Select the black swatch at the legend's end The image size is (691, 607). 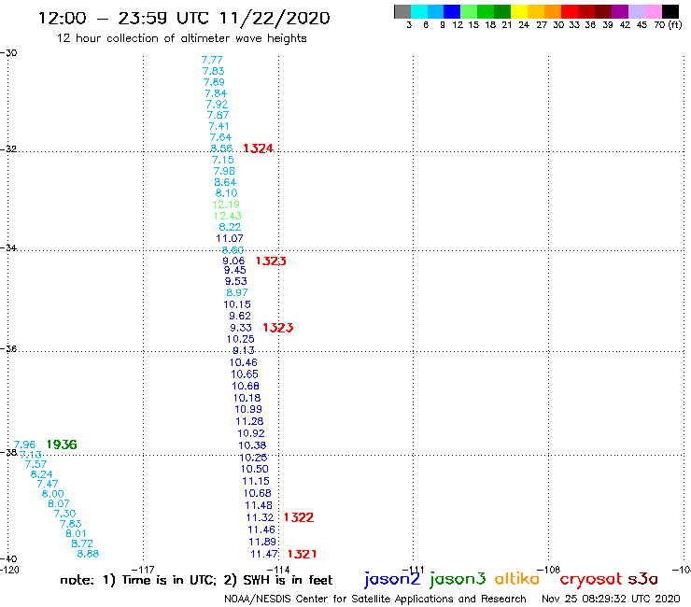[x=670, y=11]
